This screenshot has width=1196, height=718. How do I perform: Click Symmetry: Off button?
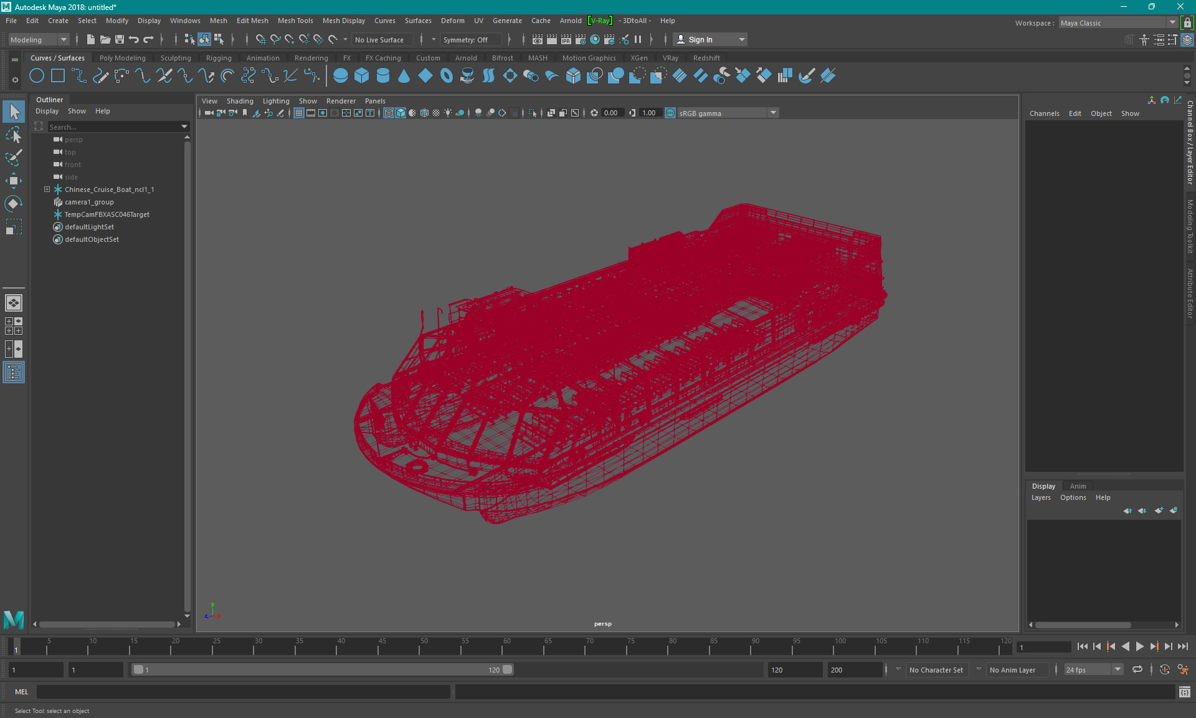pyautogui.click(x=470, y=39)
